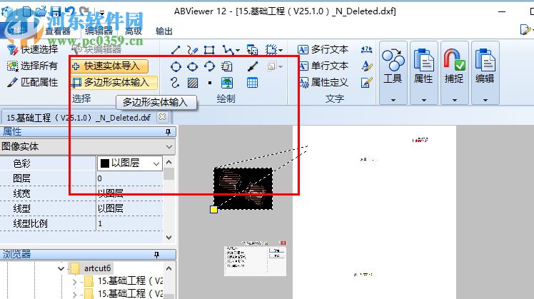Screen dimensions: 534x299
Task: Select the freehand spline pencil tool
Action: point(193,50)
